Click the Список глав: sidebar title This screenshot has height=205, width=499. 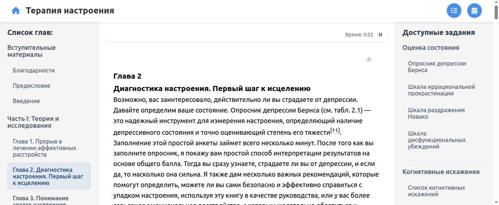pyautogui.click(x=30, y=32)
